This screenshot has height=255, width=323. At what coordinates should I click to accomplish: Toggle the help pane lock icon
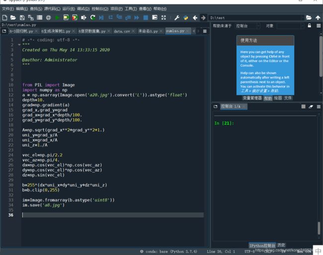coord(309,25)
